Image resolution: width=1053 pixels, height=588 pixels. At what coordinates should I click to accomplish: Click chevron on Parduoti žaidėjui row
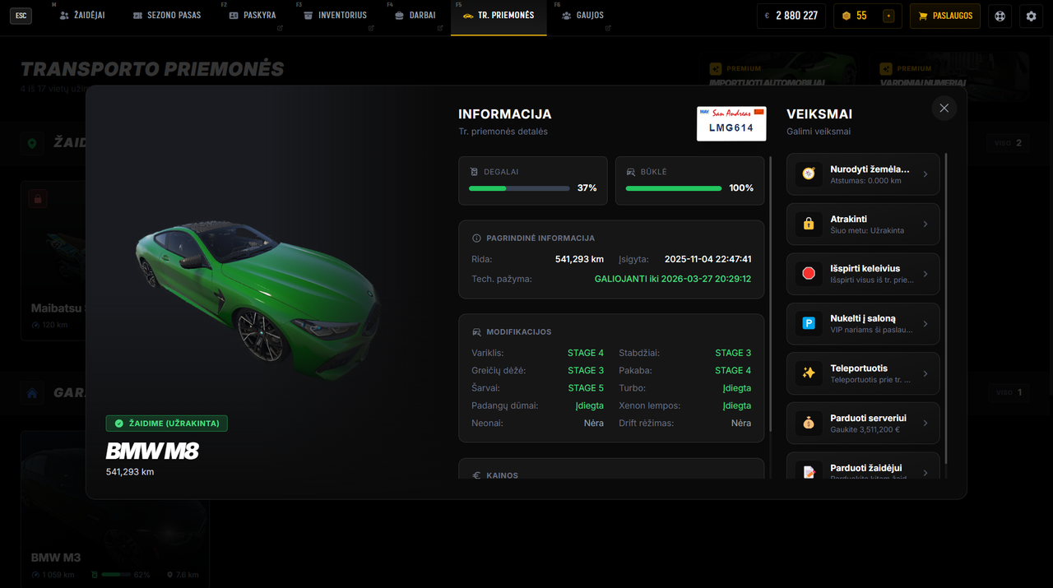point(925,473)
